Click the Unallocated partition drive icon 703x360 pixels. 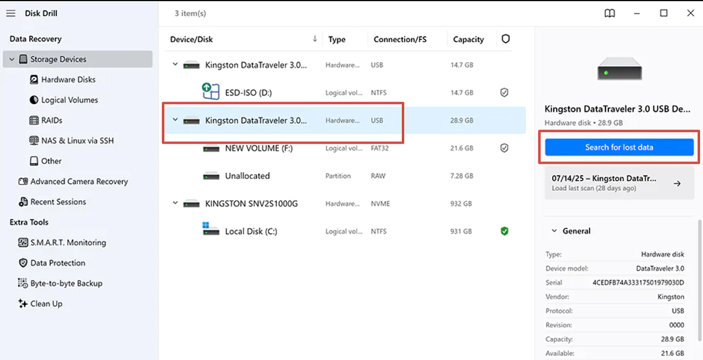pos(211,176)
